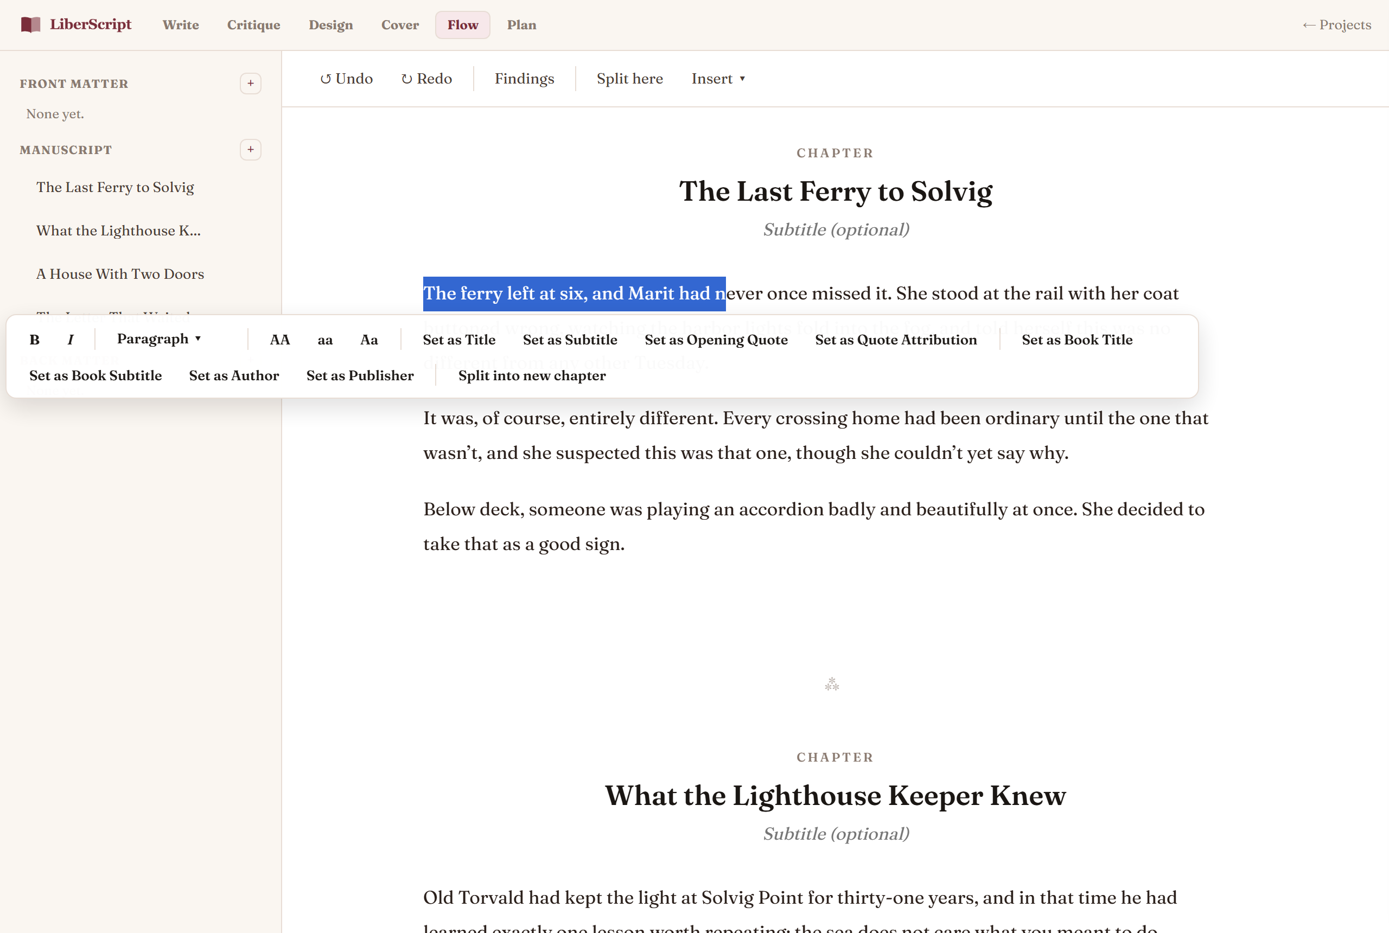This screenshot has height=933, width=1389.
Task: Toggle italic formatting on selection
Action: pos(70,339)
